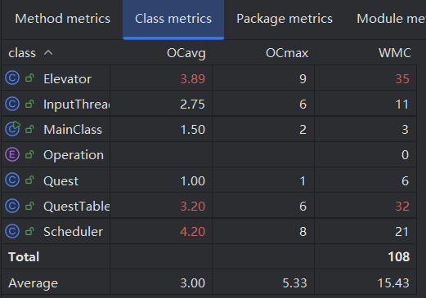426x298 pixels.
Task: Toggle sort order via class column arrow
Action: click(48, 52)
